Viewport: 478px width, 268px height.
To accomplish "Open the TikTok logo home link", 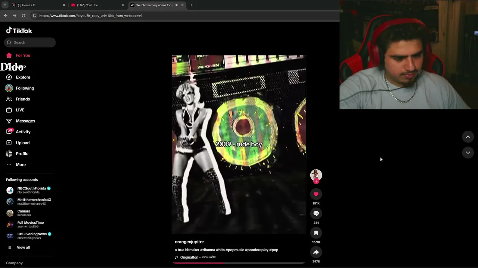I will pos(19,31).
